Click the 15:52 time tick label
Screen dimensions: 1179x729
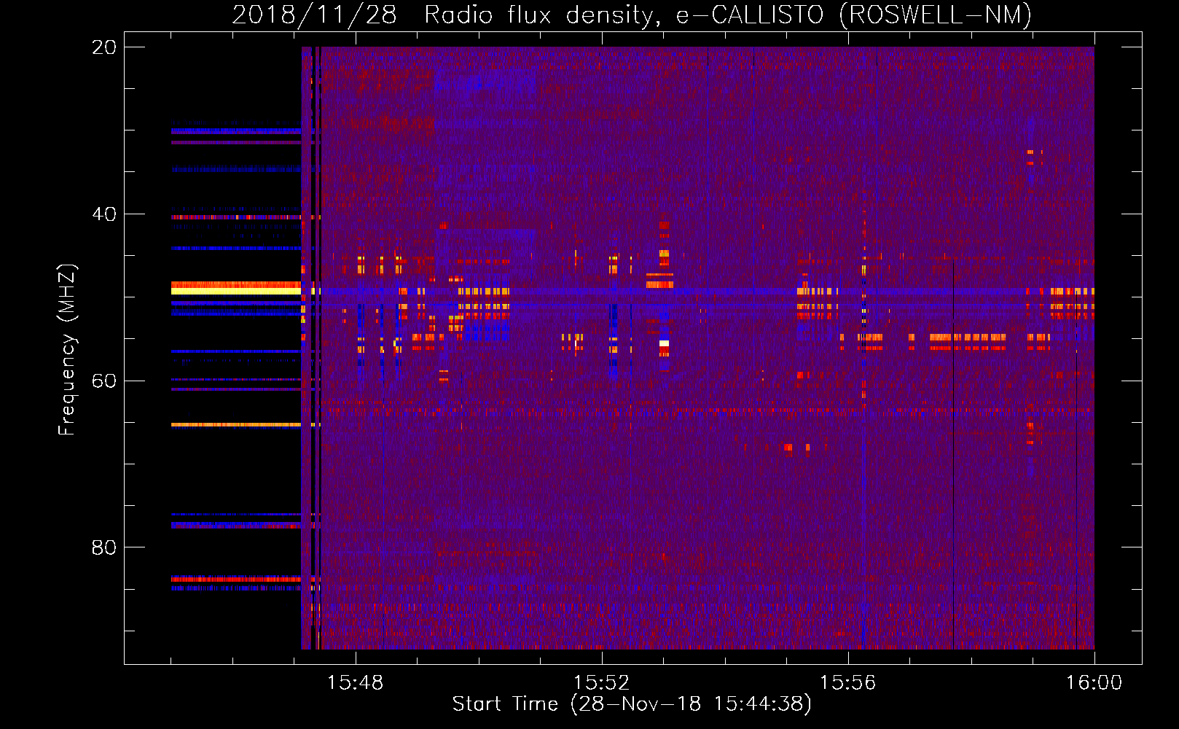(x=601, y=683)
